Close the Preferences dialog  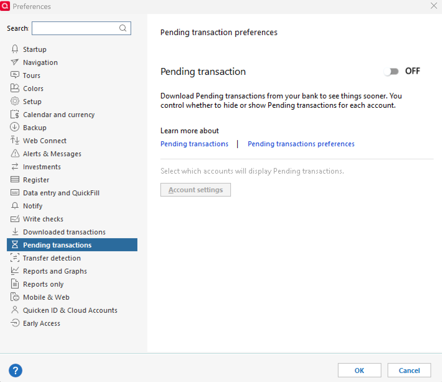(434, 6)
